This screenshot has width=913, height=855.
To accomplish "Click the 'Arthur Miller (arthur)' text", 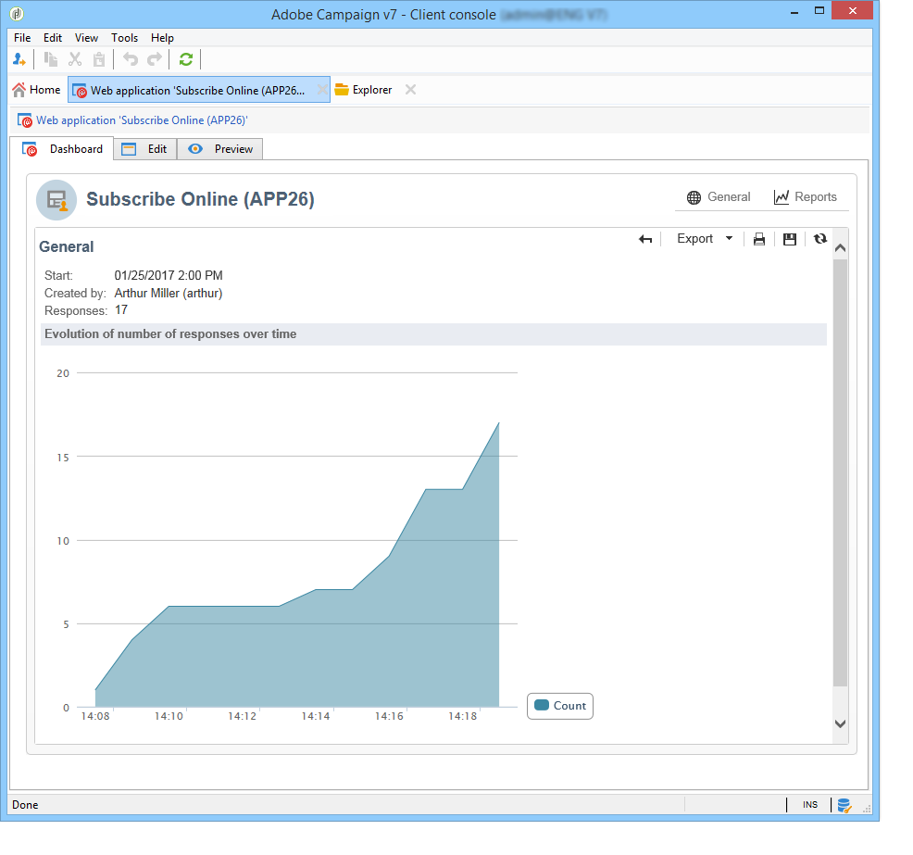I will [x=169, y=293].
